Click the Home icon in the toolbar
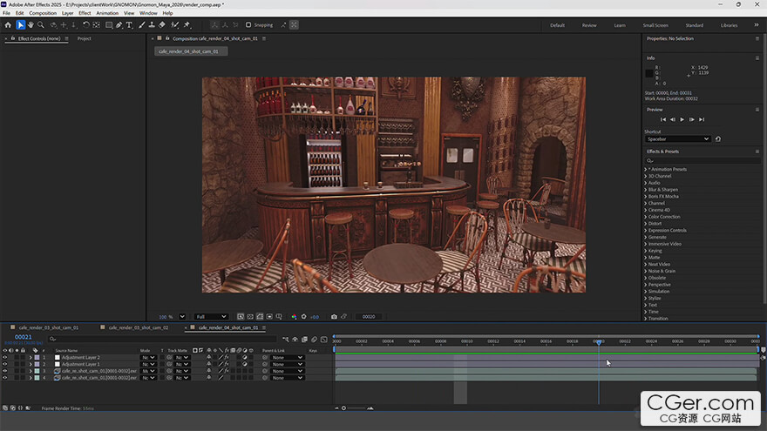 coord(8,25)
